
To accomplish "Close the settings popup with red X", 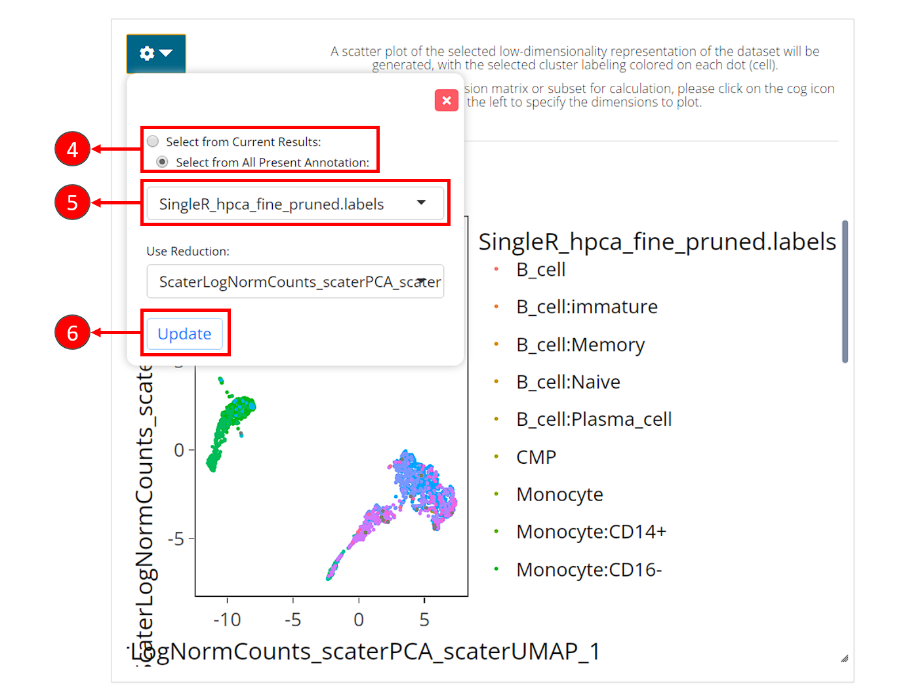I will 446,100.
